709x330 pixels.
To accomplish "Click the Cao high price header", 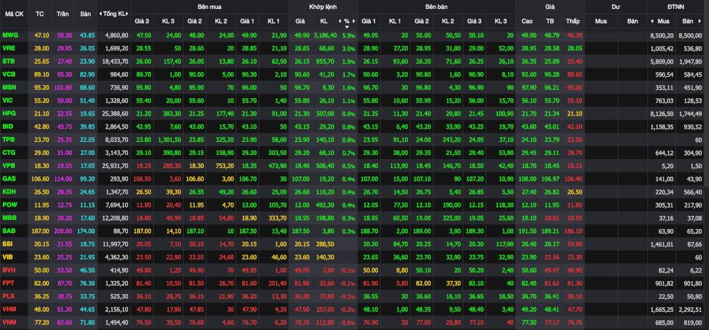I will [527, 21].
